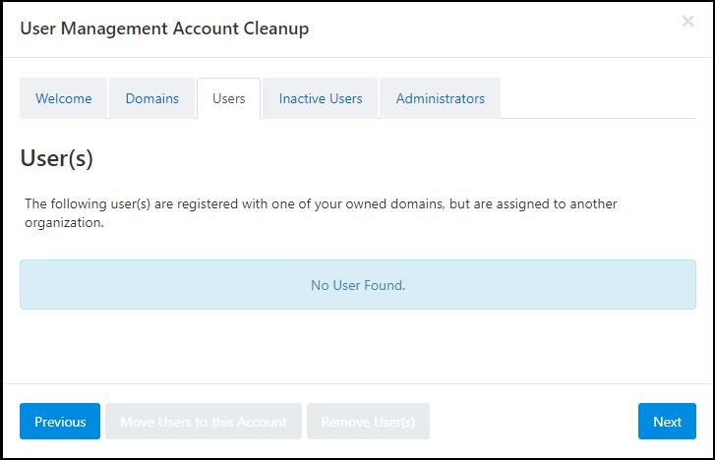The image size is (715, 460).
Task: Click the registered users description text
Action: click(x=321, y=213)
